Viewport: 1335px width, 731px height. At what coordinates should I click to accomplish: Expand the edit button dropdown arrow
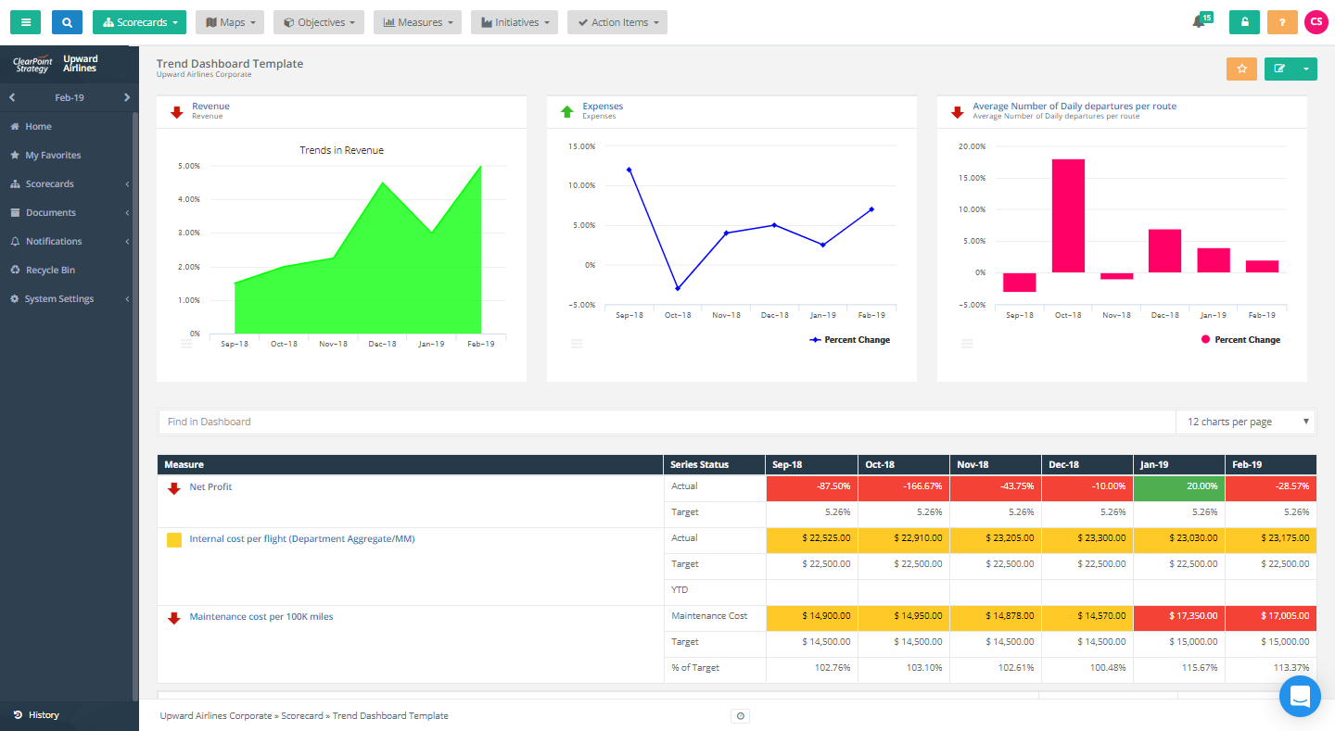[x=1305, y=69]
